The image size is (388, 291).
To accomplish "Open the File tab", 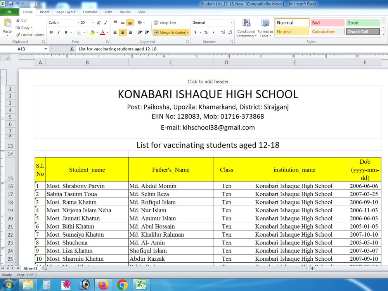I will click(x=9, y=12).
